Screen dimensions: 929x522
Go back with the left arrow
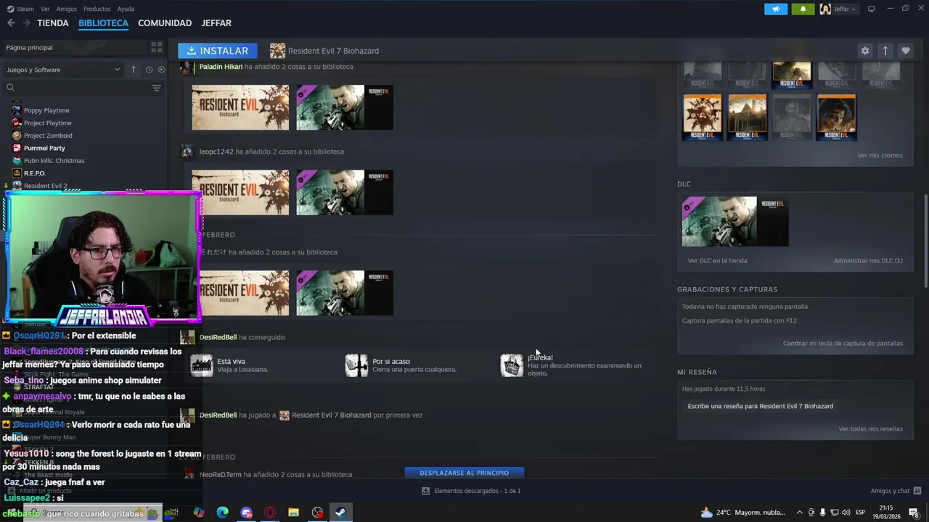point(11,23)
